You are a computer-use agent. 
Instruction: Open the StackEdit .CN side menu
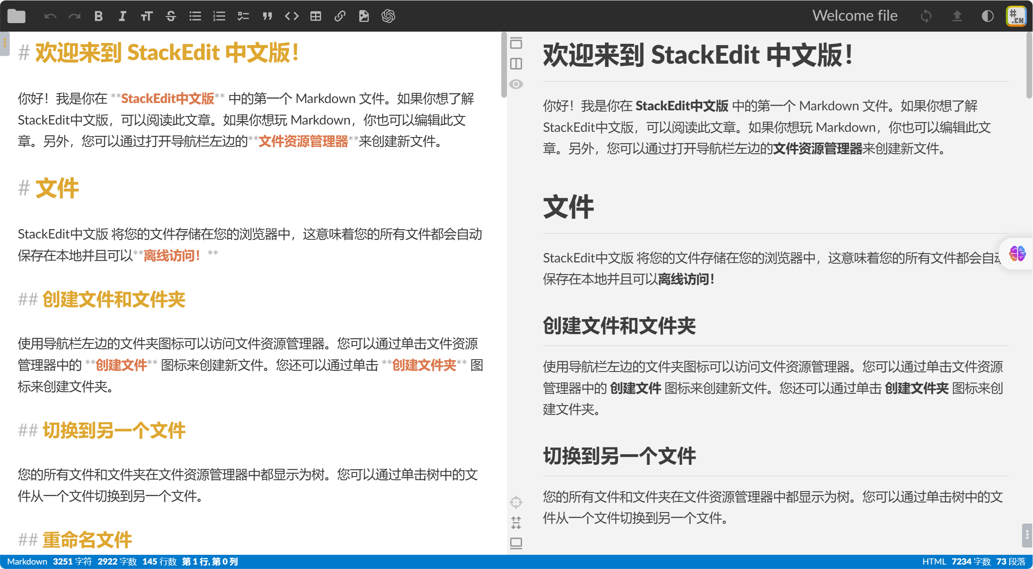pyautogui.click(x=1016, y=16)
